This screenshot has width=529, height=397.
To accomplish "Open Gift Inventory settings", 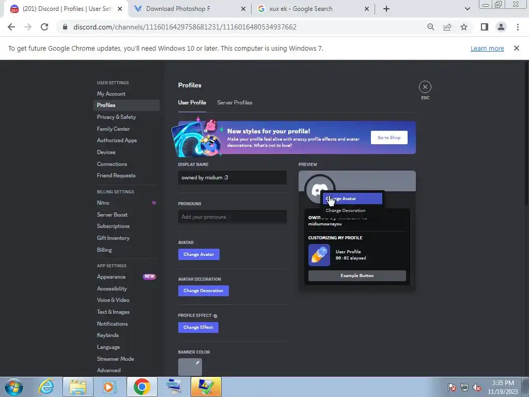I will pos(126,238).
